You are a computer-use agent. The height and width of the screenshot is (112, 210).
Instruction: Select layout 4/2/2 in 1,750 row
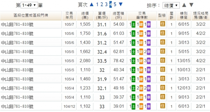201,34
